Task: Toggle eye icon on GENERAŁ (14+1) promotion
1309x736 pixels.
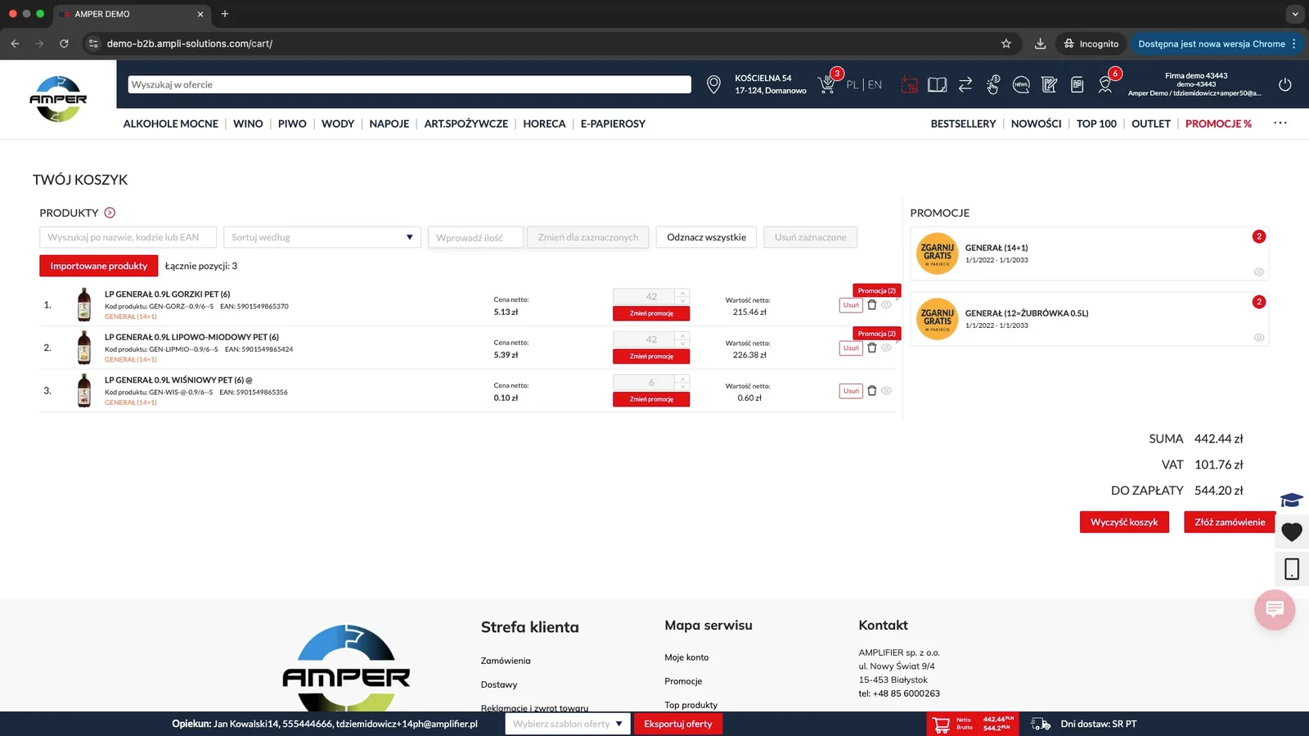Action: point(1259,272)
